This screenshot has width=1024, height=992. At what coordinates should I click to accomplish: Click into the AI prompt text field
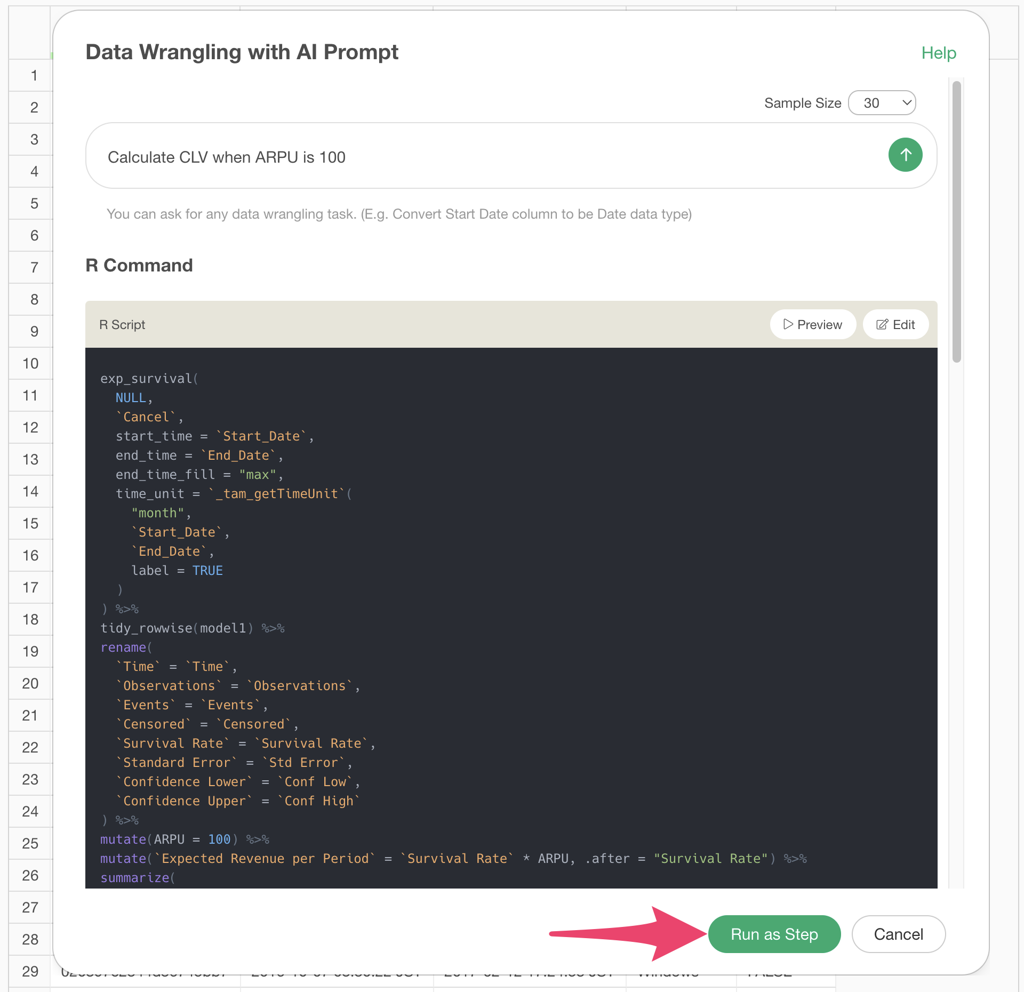pos(480,157)
